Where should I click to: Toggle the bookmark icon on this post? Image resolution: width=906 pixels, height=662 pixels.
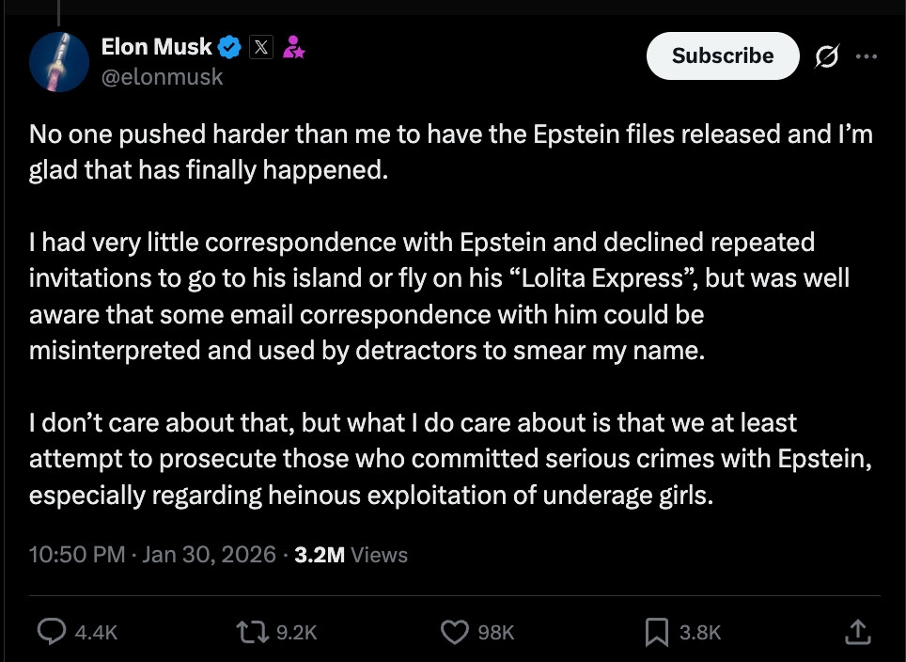coord(657,632)
